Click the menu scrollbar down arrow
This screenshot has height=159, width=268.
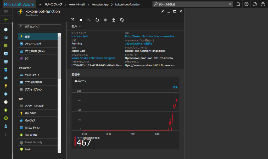point(59,151)
